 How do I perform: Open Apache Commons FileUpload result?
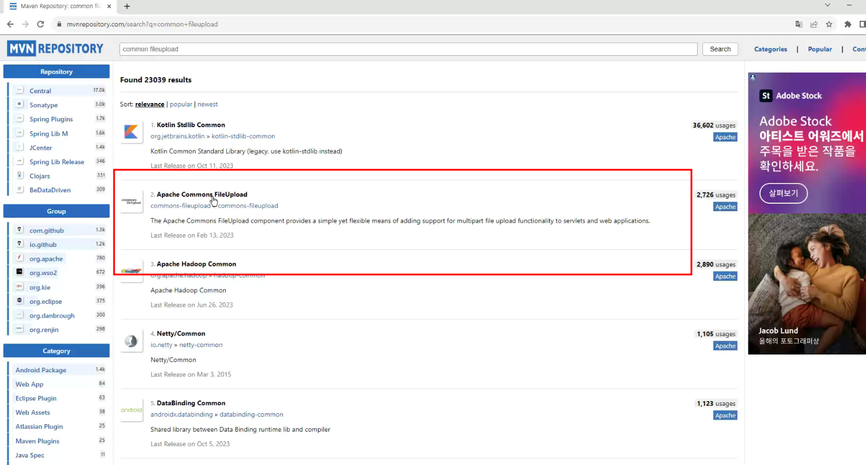click(202, 195)
